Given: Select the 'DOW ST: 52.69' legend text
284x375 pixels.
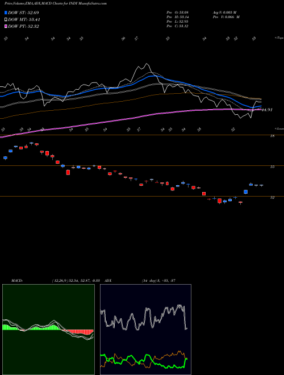Looking at the screenshot, I should click(23, 13).
